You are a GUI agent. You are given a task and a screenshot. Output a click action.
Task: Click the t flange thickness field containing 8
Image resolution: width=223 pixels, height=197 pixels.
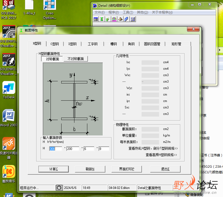(x=104, y=149)
